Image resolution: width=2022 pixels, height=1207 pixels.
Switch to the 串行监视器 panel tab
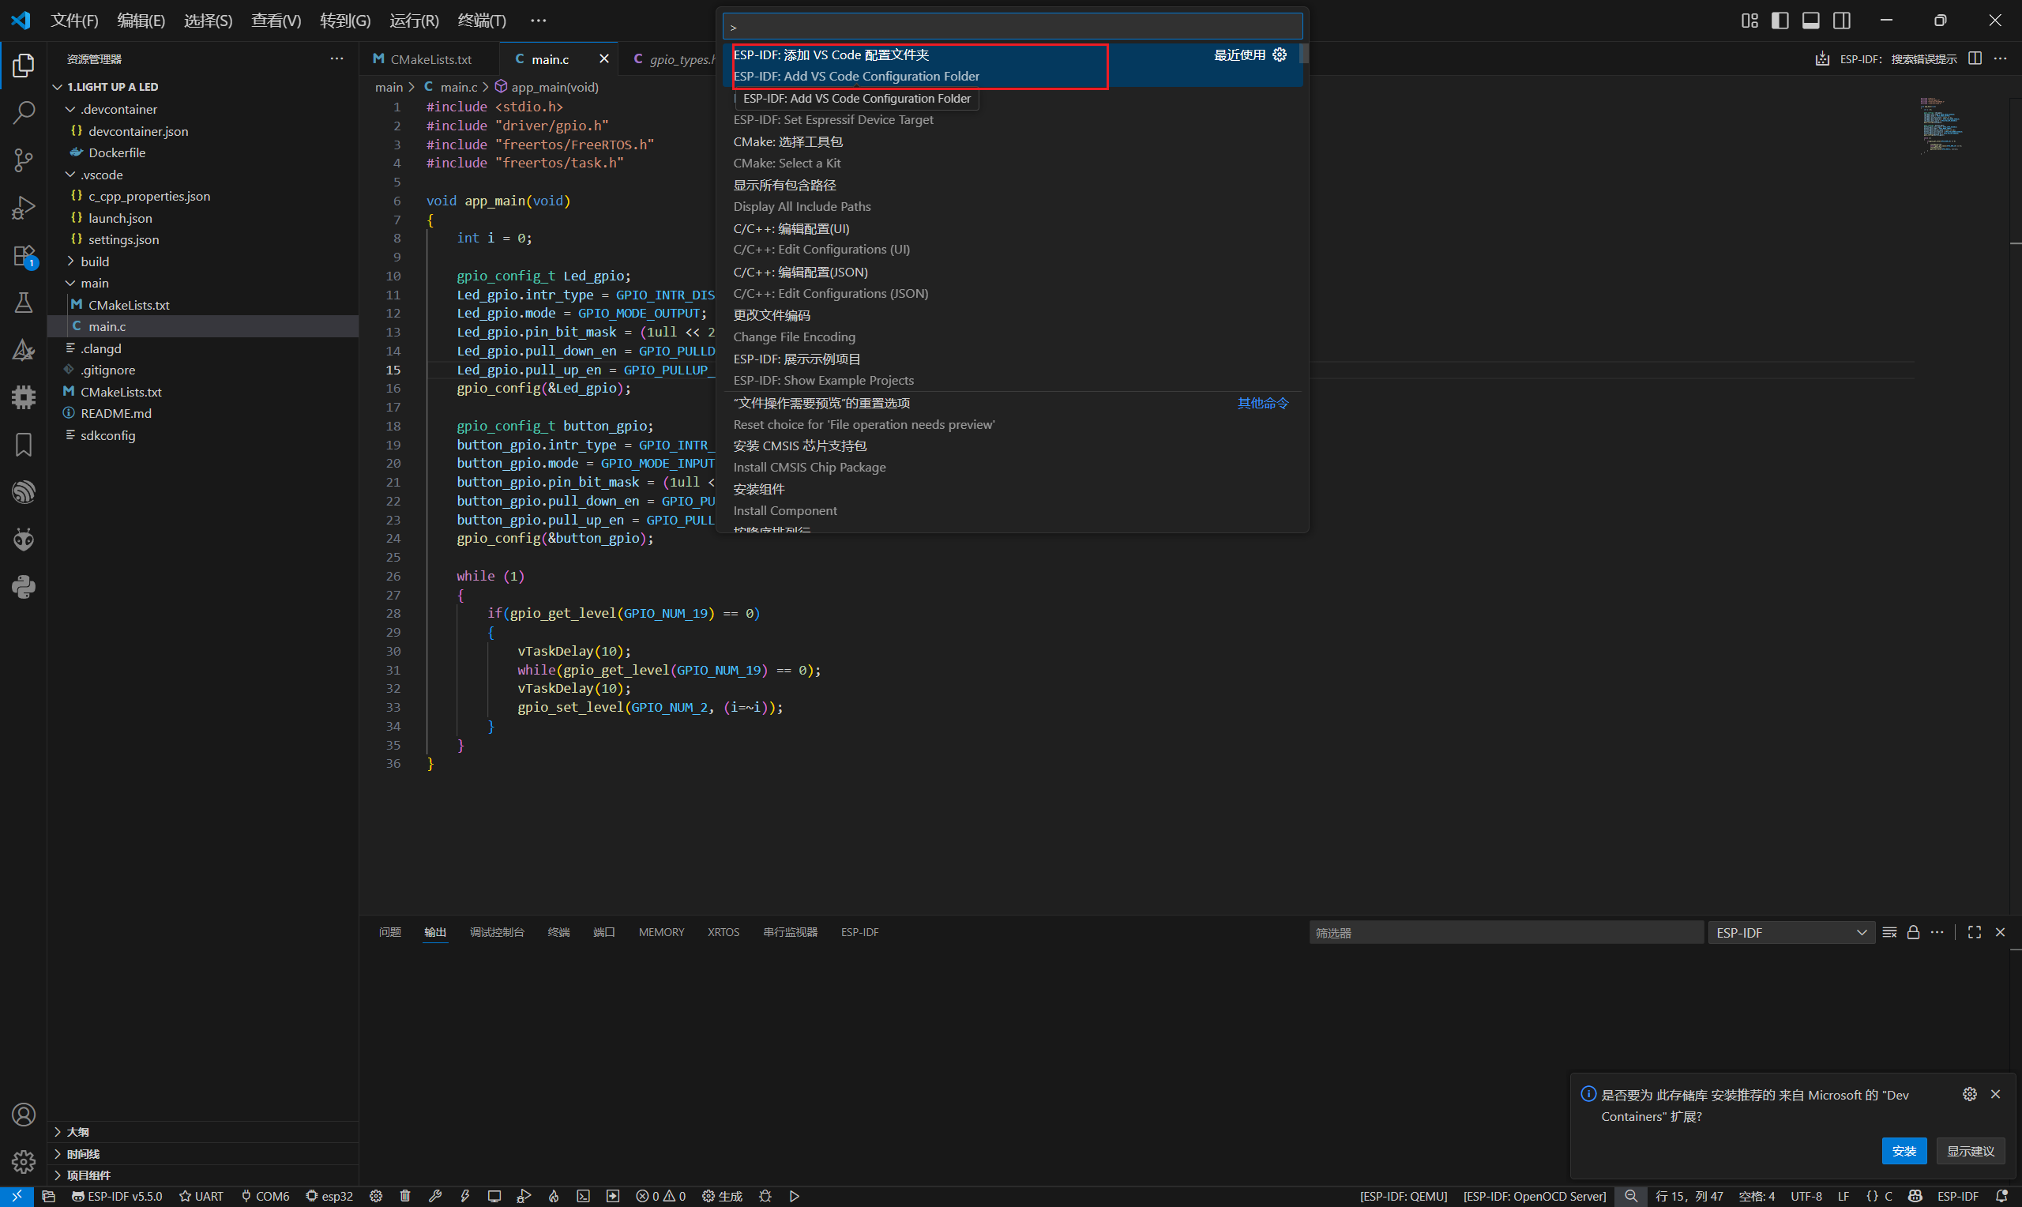(x=790, y=932)
